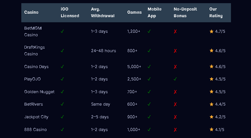The height and width of the screenshot is (138, 251).
Task: Click the Games column header
Action: point(134,12)
